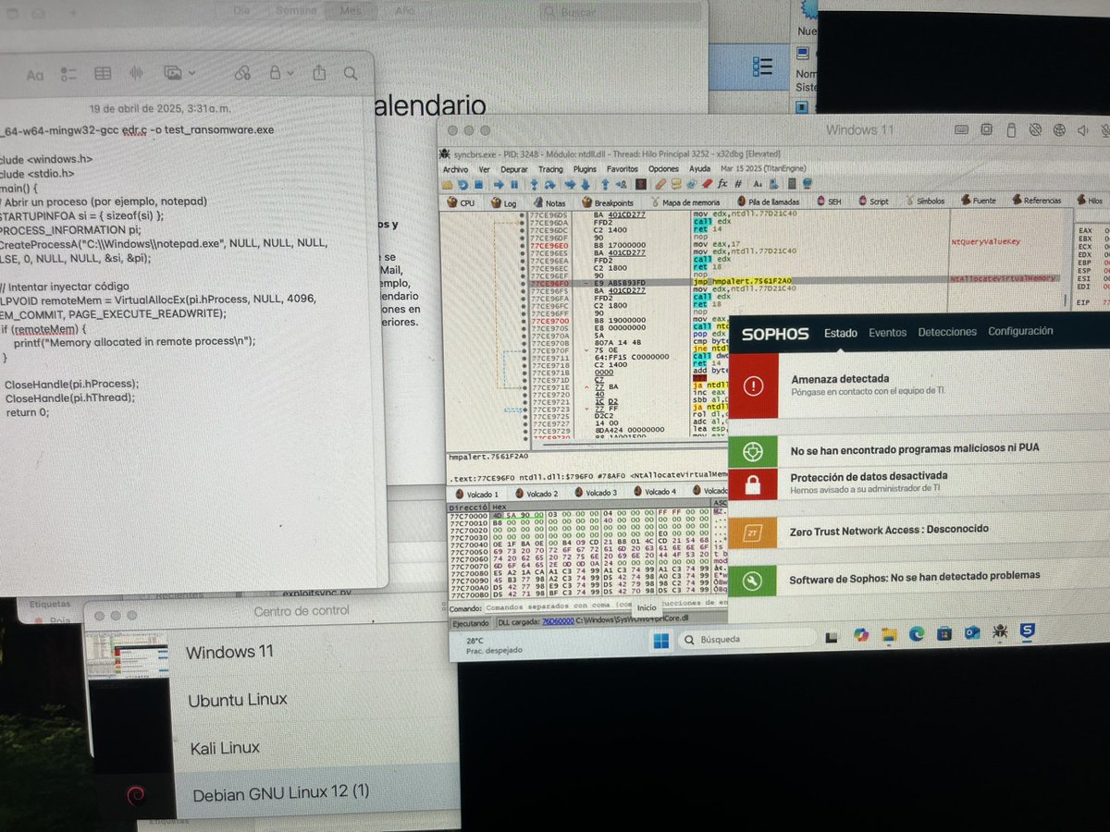Open the text format Aa tool in Notes
The height and width of the screenshot is (832, 1110).
click(x=34, y=74)
